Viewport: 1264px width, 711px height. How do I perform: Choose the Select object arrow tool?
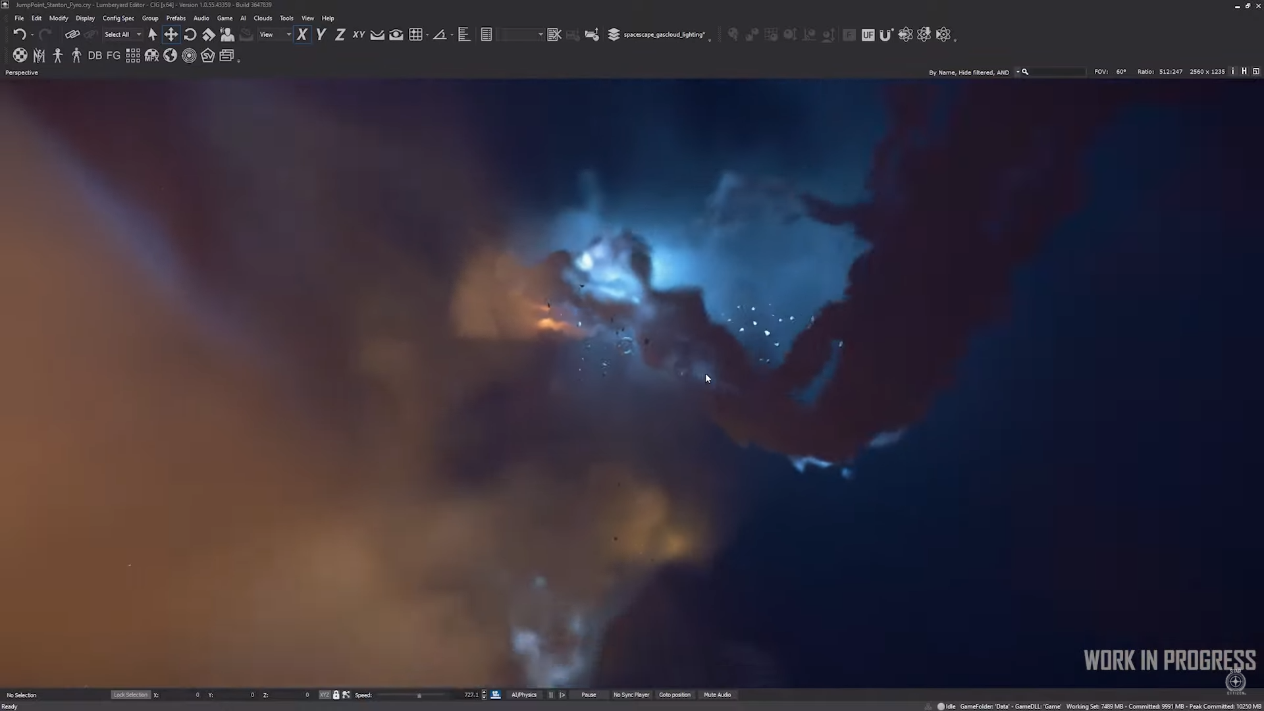pyautogui.click(x=153, y=34)
